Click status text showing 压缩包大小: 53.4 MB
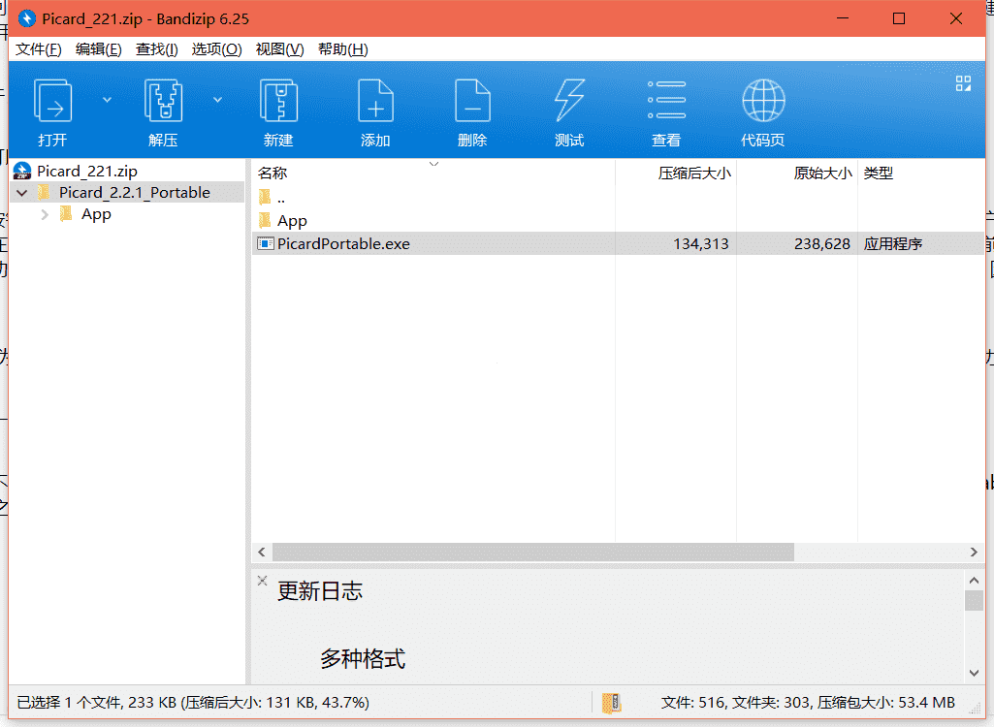The height and width of the screenshot is (727, 994). [886, 702]
